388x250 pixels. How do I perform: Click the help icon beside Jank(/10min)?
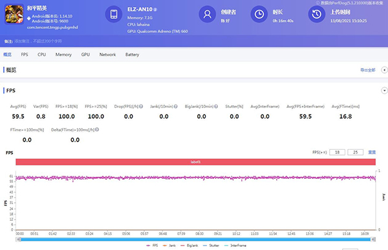click(x=176, y=107)
